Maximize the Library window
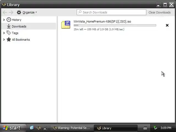The height and width of the screenshot is (132, 176). pyautogui.click(x=165, y=5)
